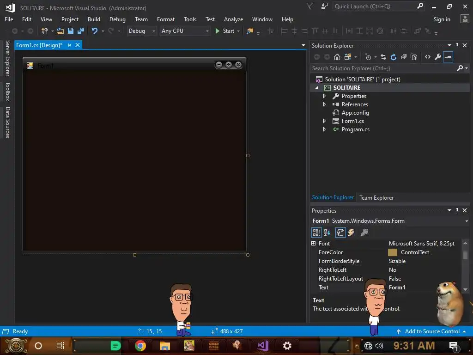This screenshot has width=473, height=355.
Task: Pin the Solution Explorer panel (auto hide)
Action: (x=457, y=45)
